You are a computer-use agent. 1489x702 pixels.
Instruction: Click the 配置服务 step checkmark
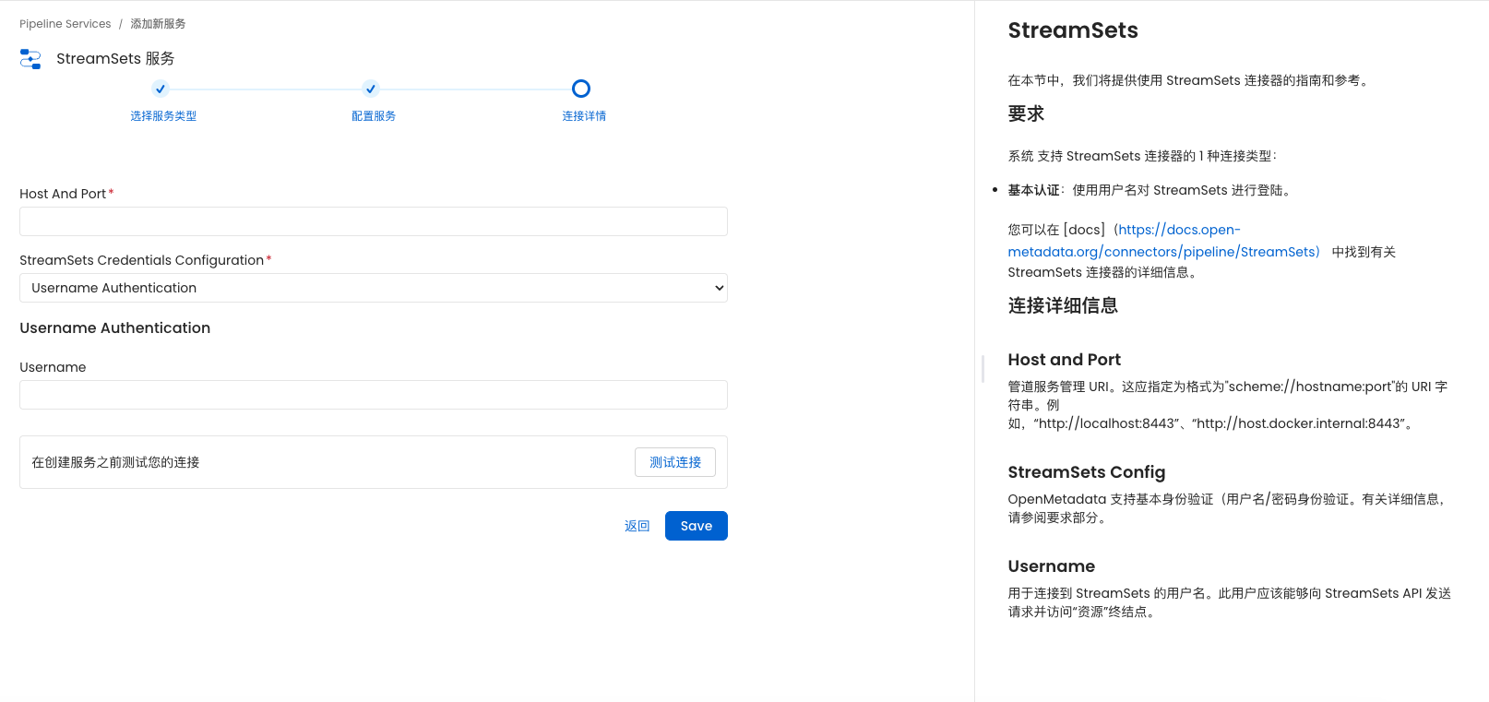[x=371, y=89]
